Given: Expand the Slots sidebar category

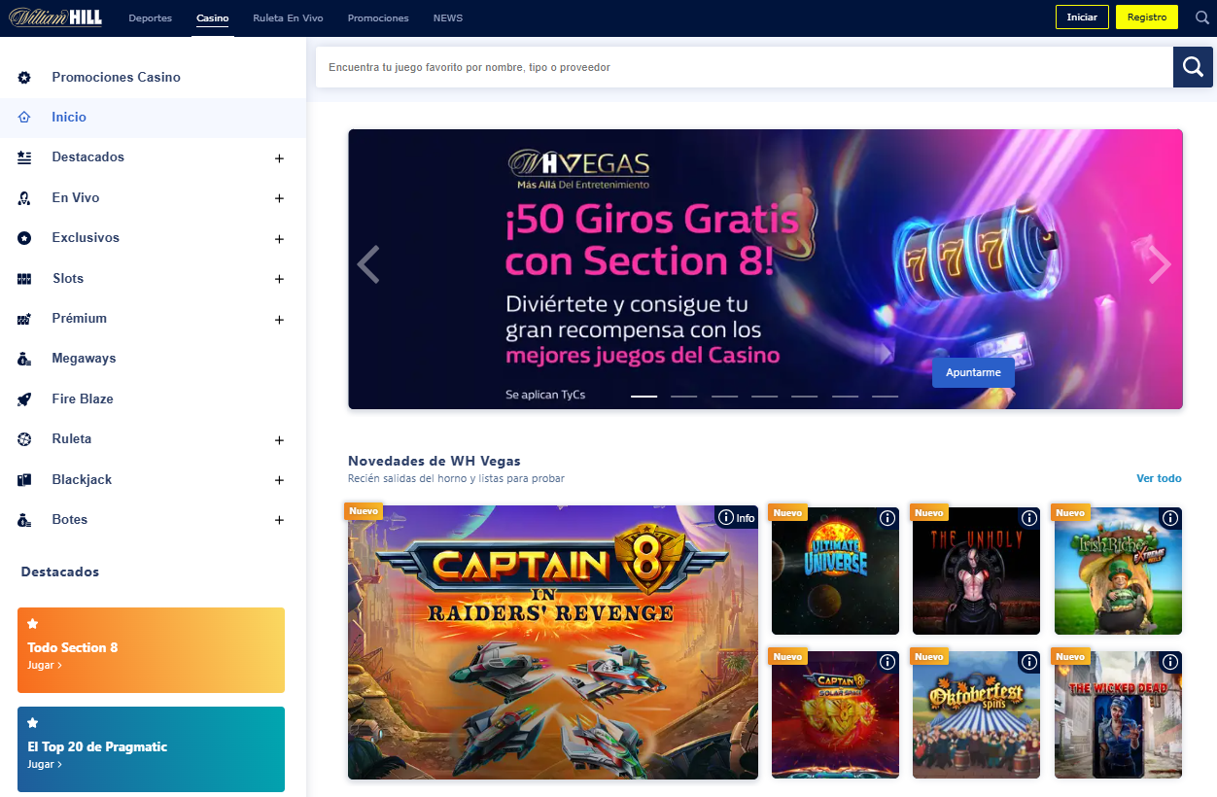Looking at the screenshot, I should 279,279.
